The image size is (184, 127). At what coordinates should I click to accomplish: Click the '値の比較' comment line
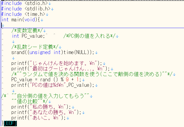(x=30, y=102)
